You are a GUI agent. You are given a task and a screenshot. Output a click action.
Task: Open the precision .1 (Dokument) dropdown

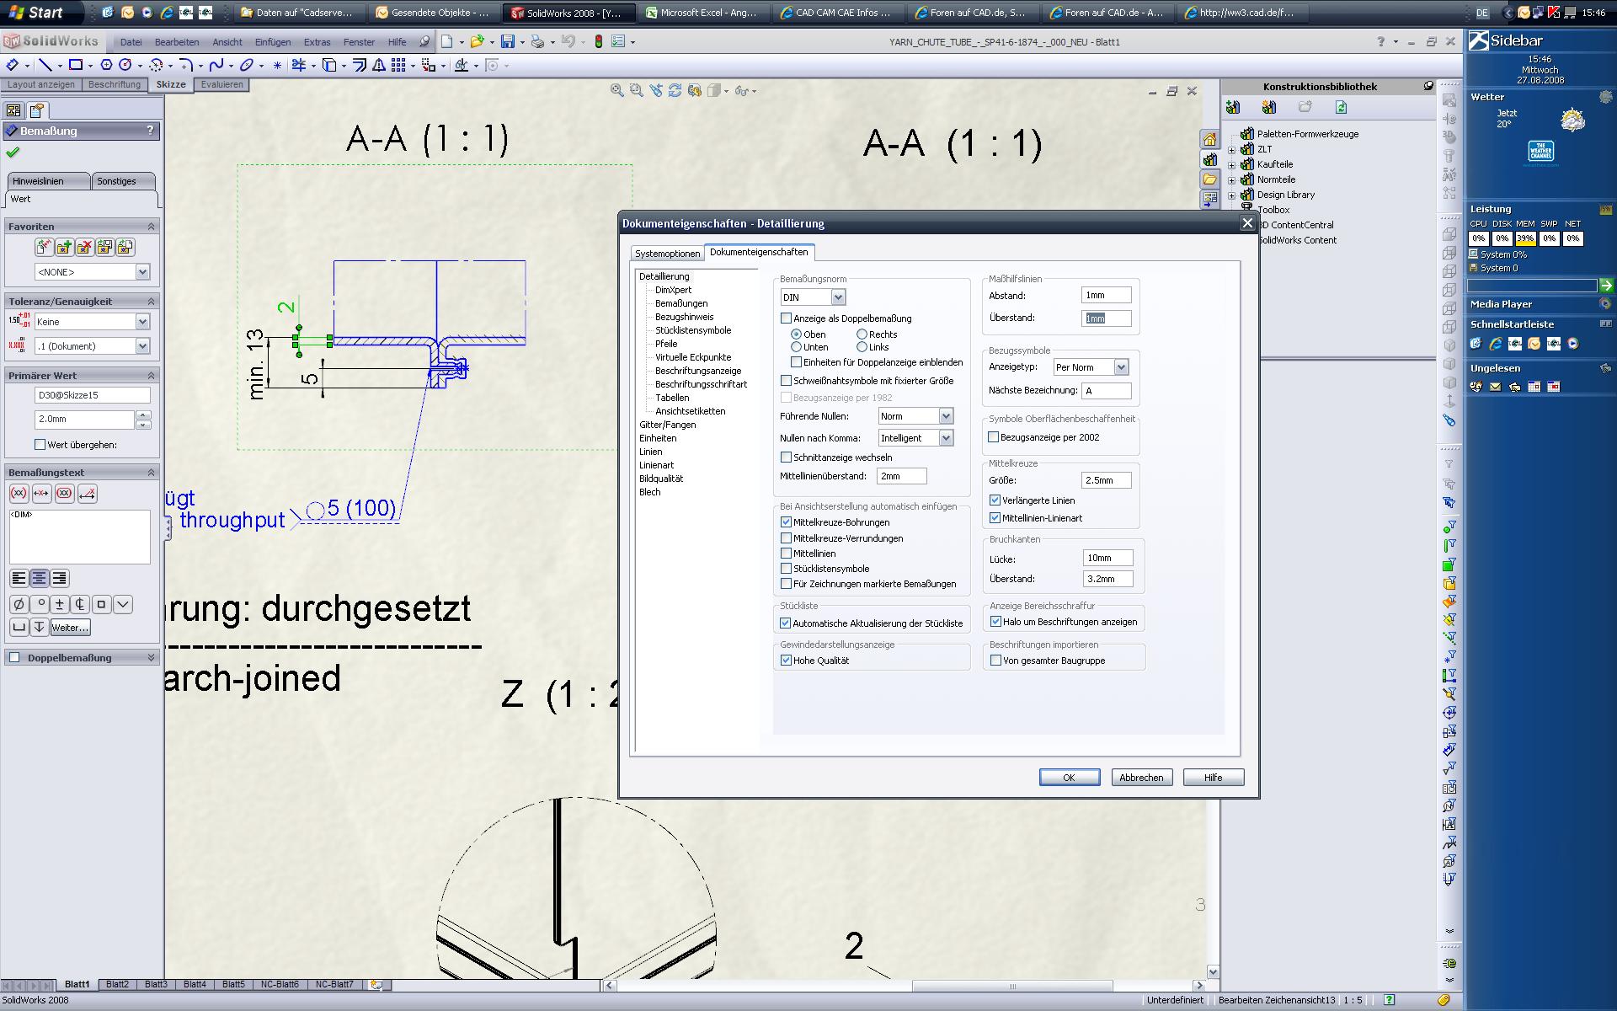pyautogui.click(x=142, y=346)
